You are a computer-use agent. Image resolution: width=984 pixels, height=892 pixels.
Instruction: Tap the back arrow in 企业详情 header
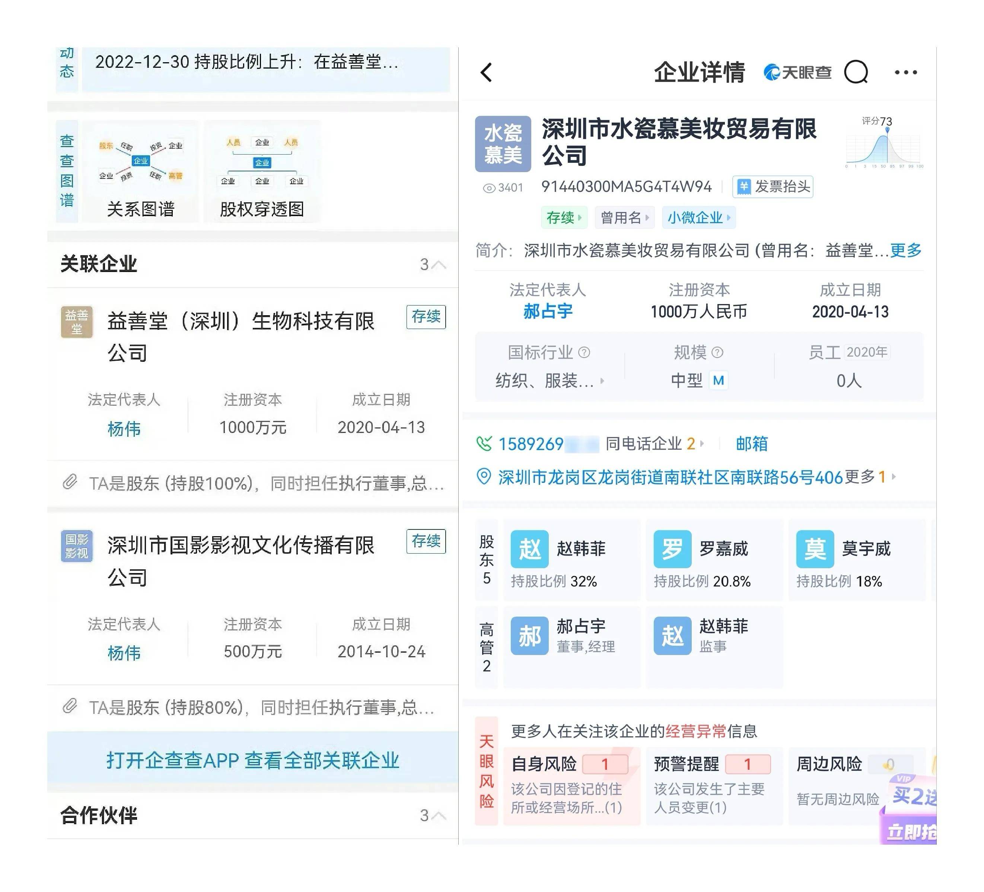tap(486, 72)
